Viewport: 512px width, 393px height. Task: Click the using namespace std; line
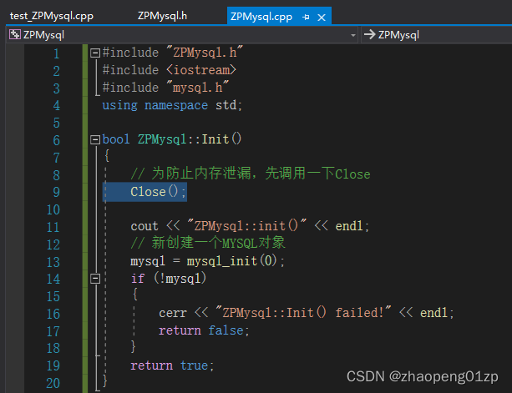click(x=172, y=105)
